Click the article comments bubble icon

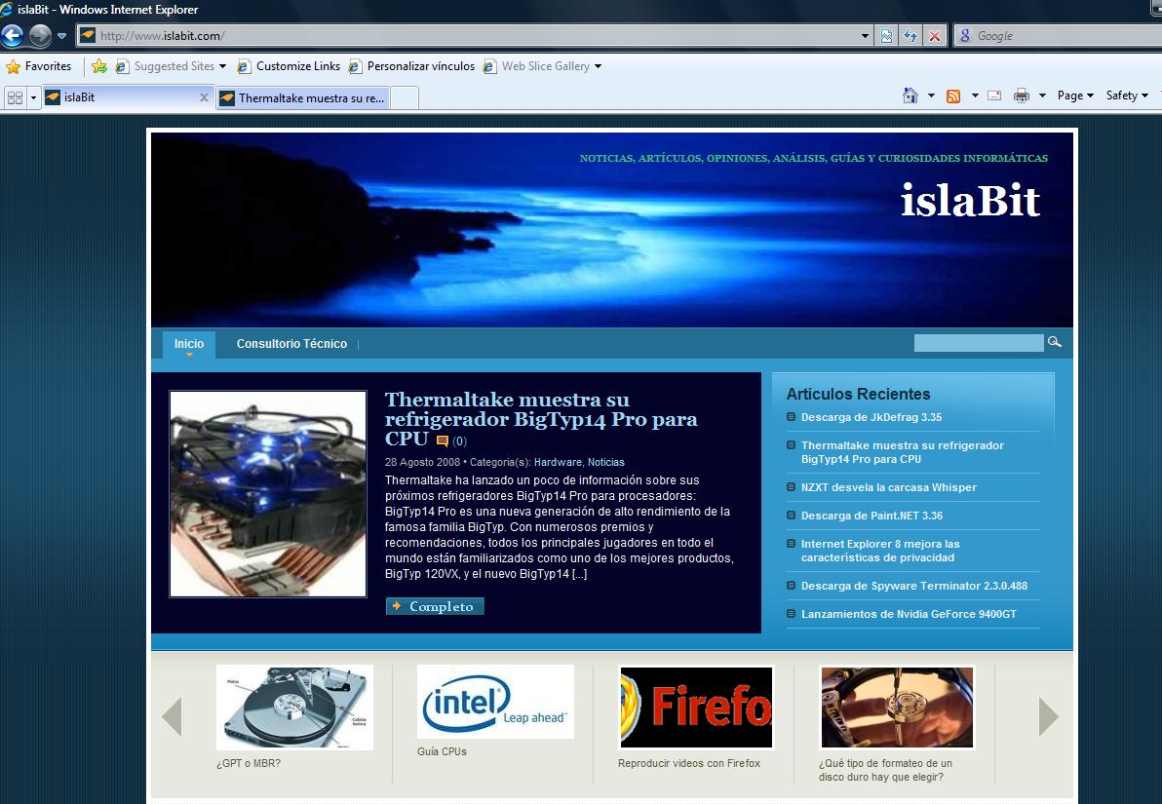tap(443, 440)
